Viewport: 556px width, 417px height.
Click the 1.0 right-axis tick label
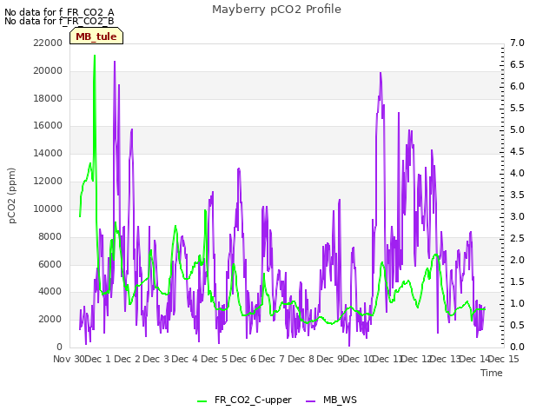point(517,303)
